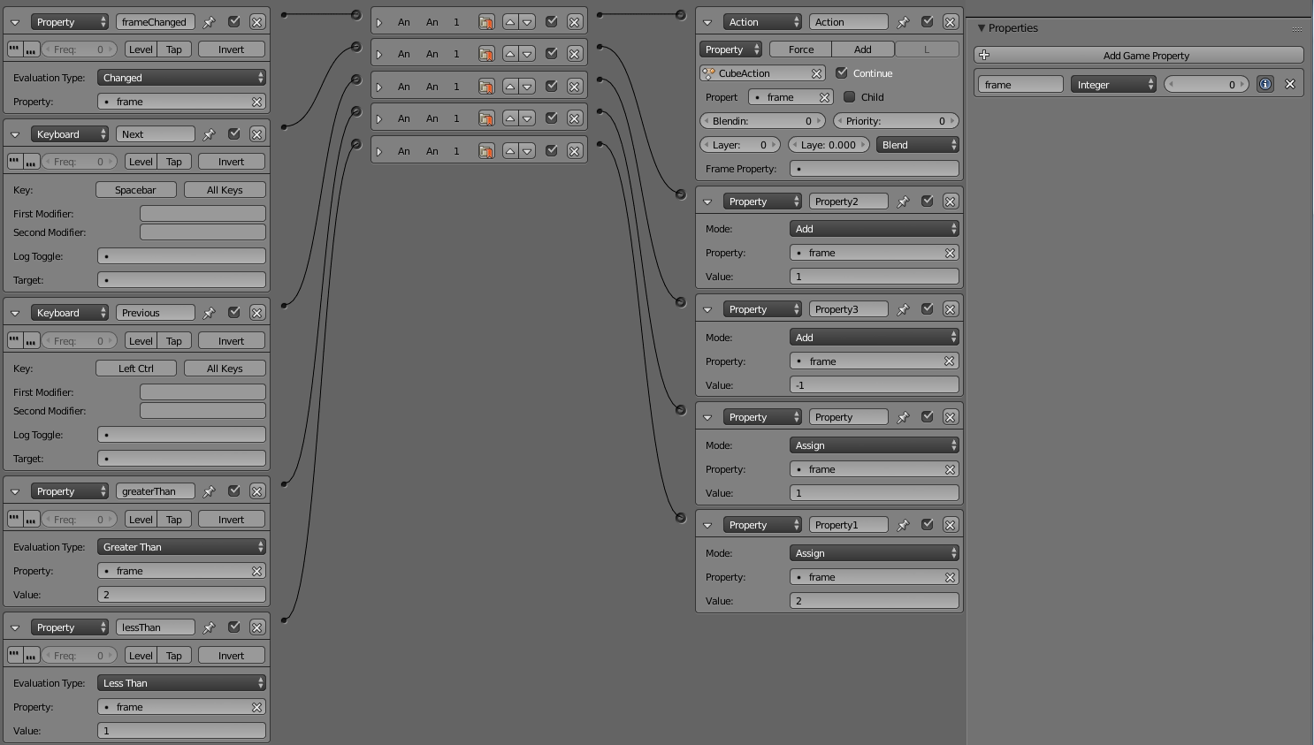Click the Spacebar key button
The width and height of the screenshot is (1314, 745).
click(135, 190)
